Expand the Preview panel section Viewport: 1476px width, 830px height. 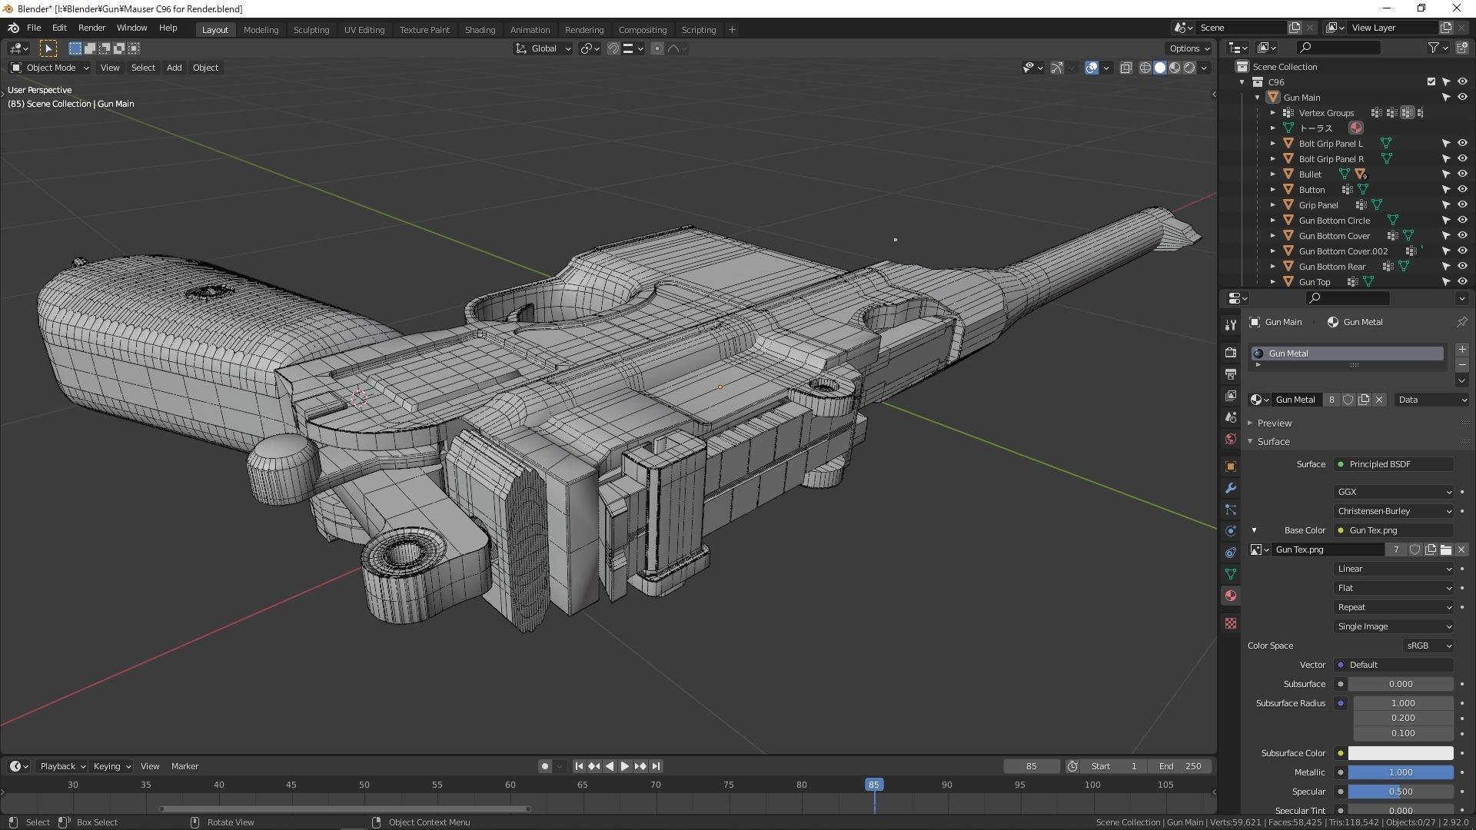point(1274,423)
